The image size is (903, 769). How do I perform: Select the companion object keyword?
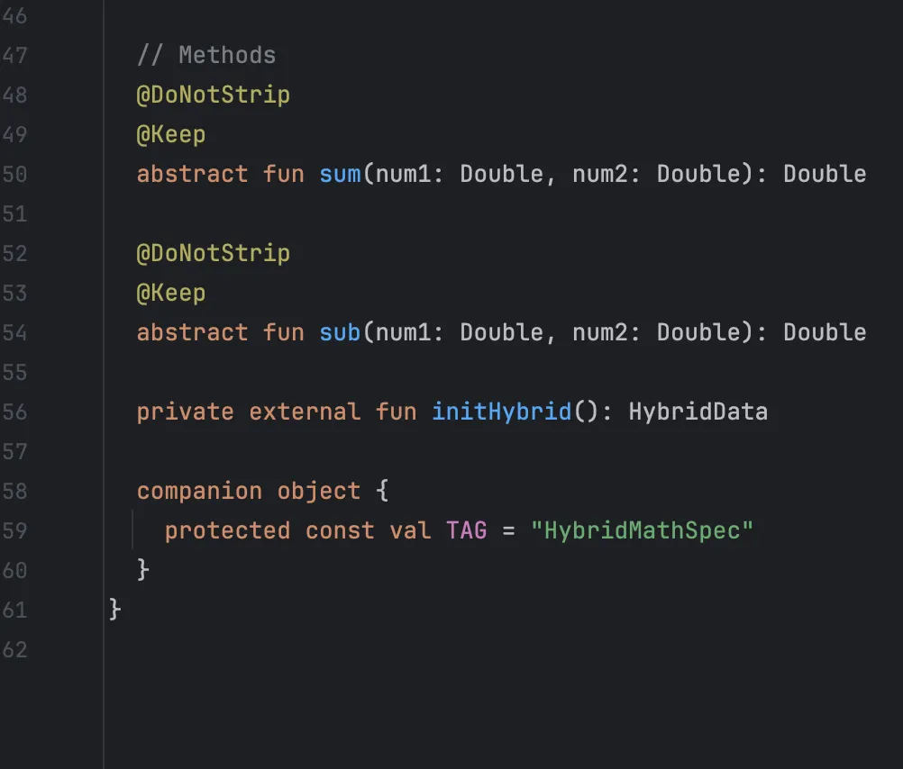(246, 491)
